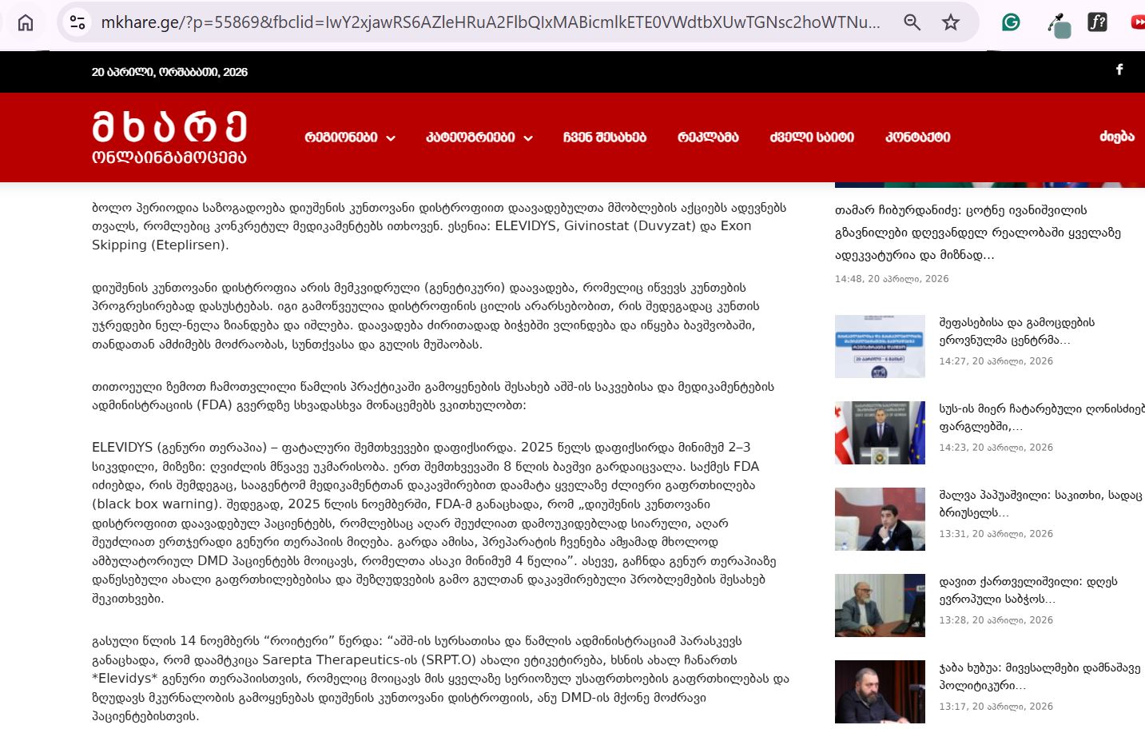Open the კონტაქტი page
Image resolution: width=1145 pixels, height=729 pixels.
917,137
